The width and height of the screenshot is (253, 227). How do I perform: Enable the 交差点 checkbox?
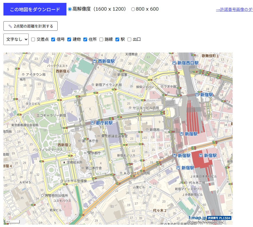pos(33,39)
